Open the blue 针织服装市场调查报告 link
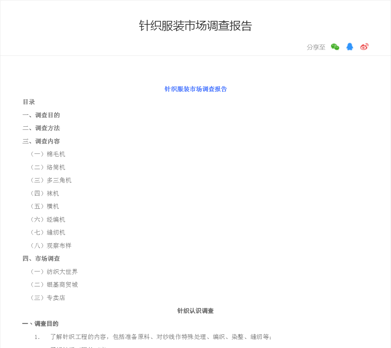Screen dimensions: 391x348 coord(195,89)
